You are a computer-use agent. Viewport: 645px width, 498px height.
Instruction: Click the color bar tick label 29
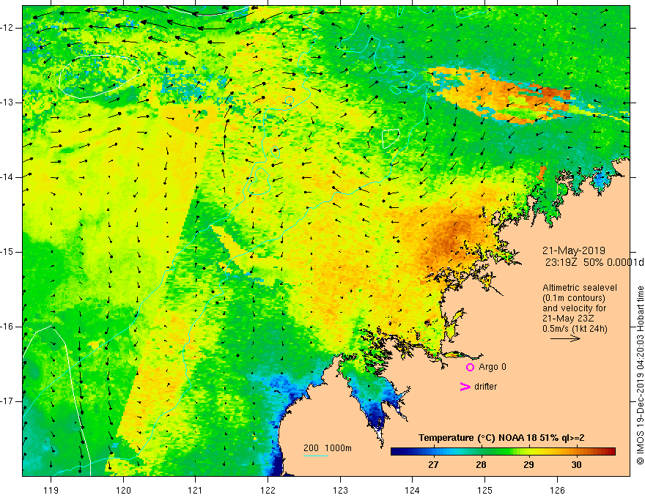(528, 465)
